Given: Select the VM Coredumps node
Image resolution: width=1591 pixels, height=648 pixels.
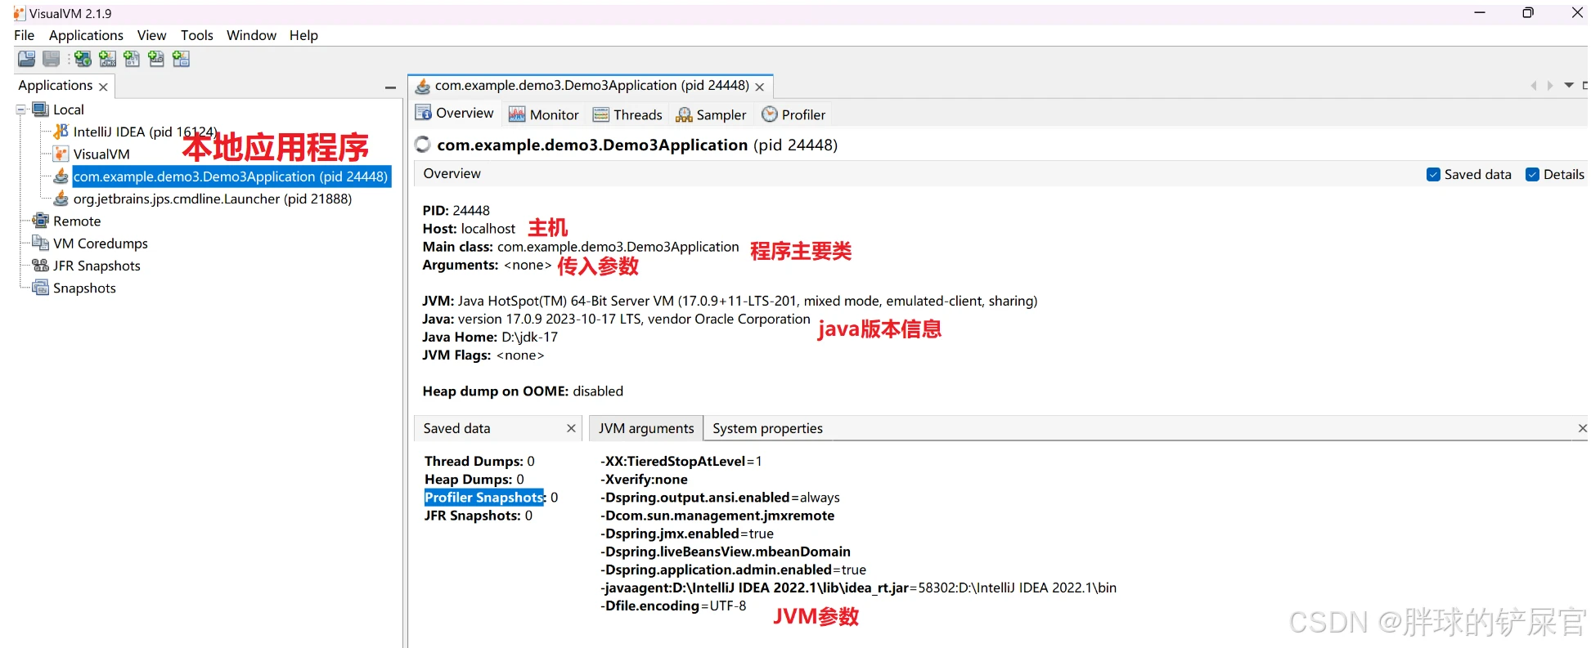Looking at the screenshot, I should coord(101,243).
